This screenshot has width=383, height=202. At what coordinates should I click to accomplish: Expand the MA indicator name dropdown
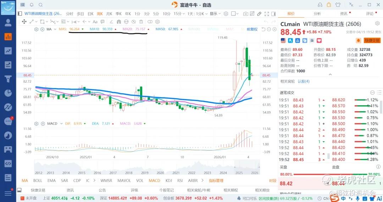coord(55,29)
